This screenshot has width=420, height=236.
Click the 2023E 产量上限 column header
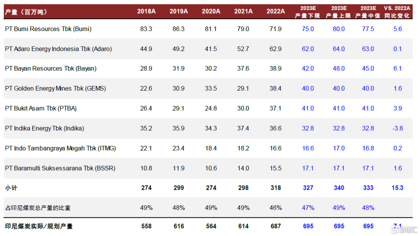(339, 12)
